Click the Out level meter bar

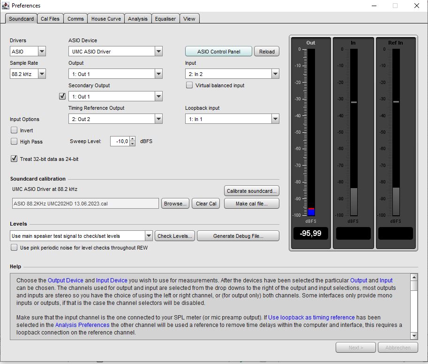tap(311, 132)
